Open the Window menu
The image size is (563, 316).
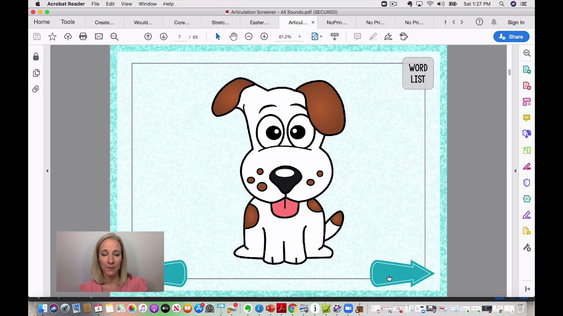(x=148, y=4)
